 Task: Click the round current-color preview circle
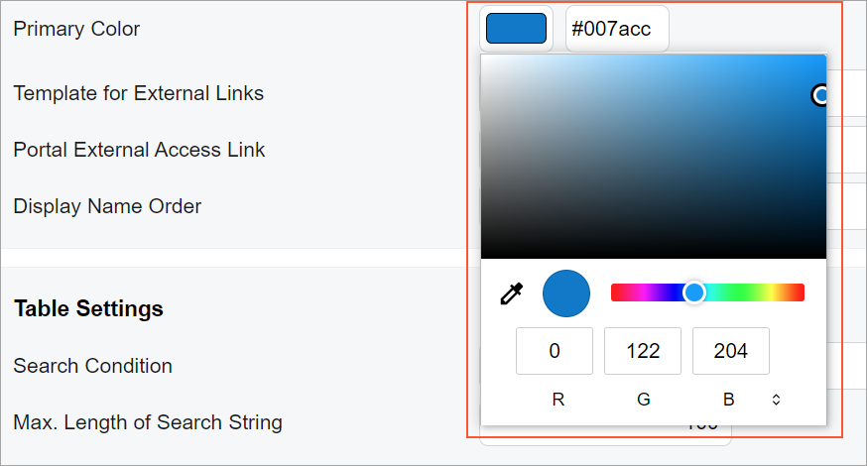[566, 293]
